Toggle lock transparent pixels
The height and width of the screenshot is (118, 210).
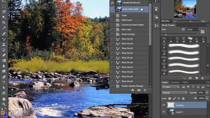170,98
